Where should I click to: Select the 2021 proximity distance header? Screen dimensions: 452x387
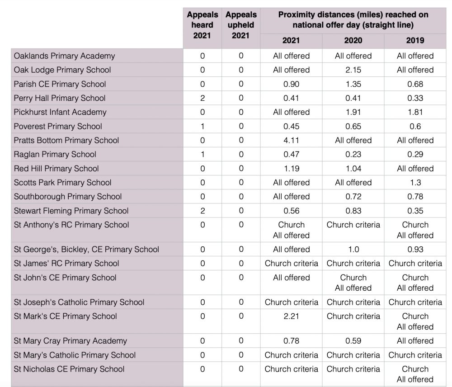point(291,41)
